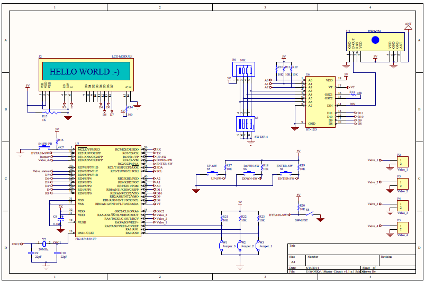Select resistor R17 10K
The width and height of the screenshot is (425, 281).
click(x=225, y=167)
